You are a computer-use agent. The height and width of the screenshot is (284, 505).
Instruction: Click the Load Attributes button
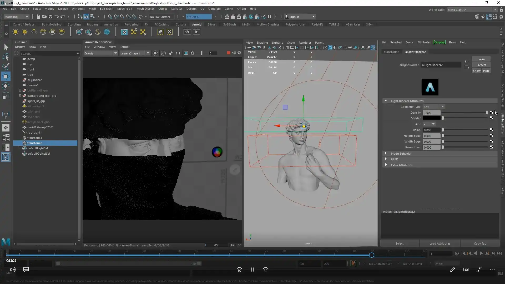point(440,244)
